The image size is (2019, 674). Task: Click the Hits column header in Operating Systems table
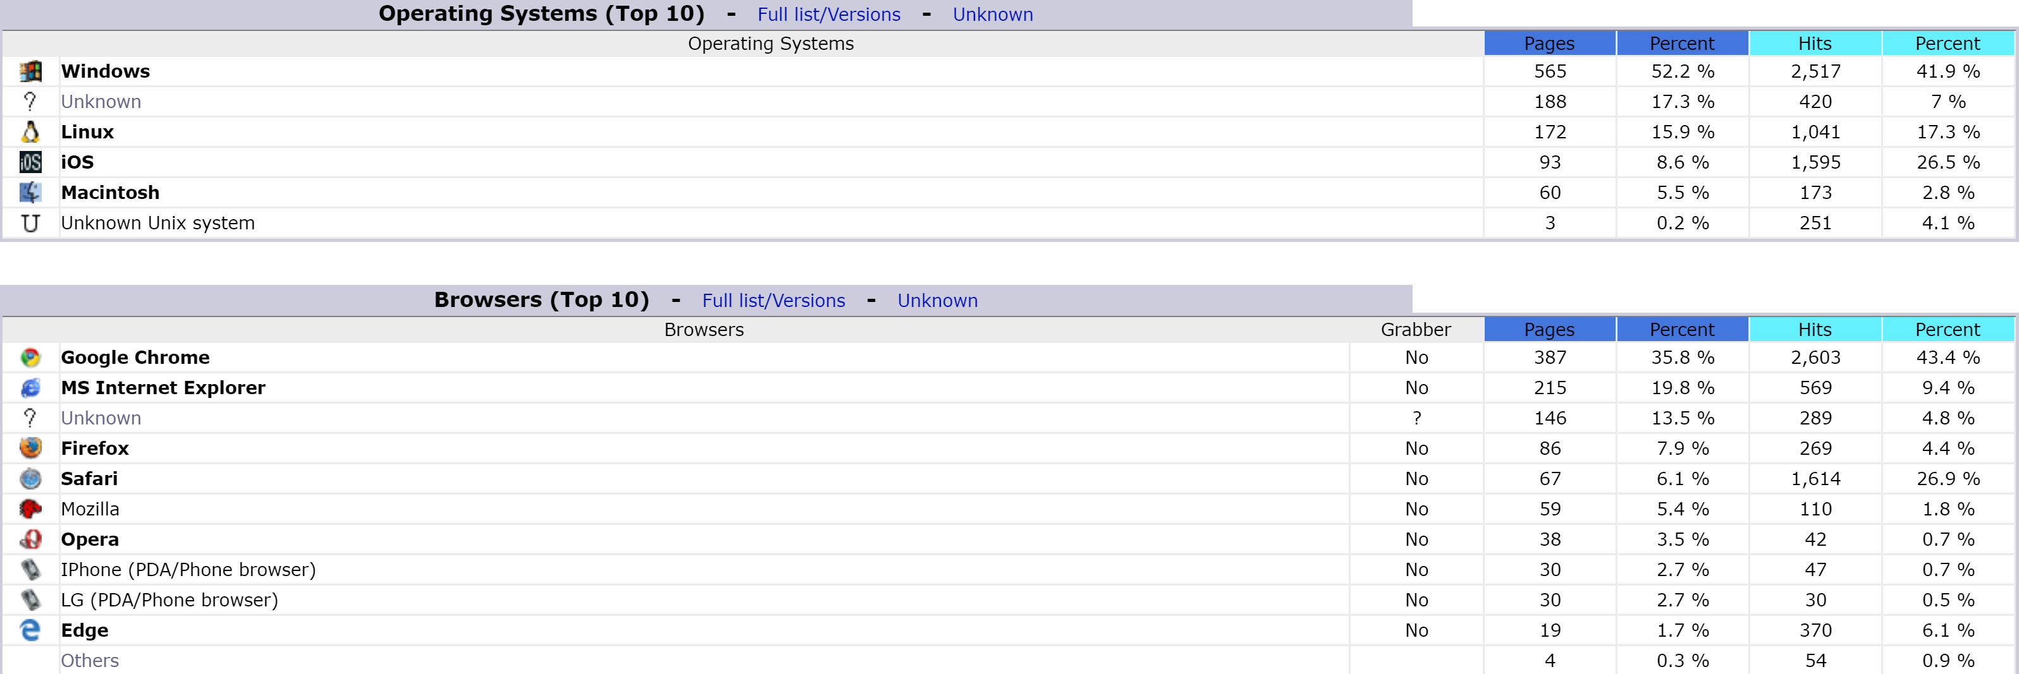click(1814, 44)
